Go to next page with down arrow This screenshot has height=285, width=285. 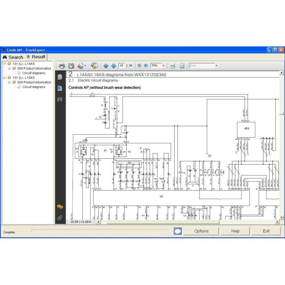(114, 66)
